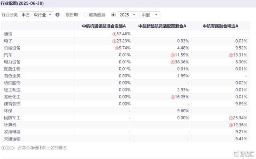This screenshot has width=256, height=159.
Task: Click the 占基金净值比前三名的排名 footnote
Action: tap(42, 148)
